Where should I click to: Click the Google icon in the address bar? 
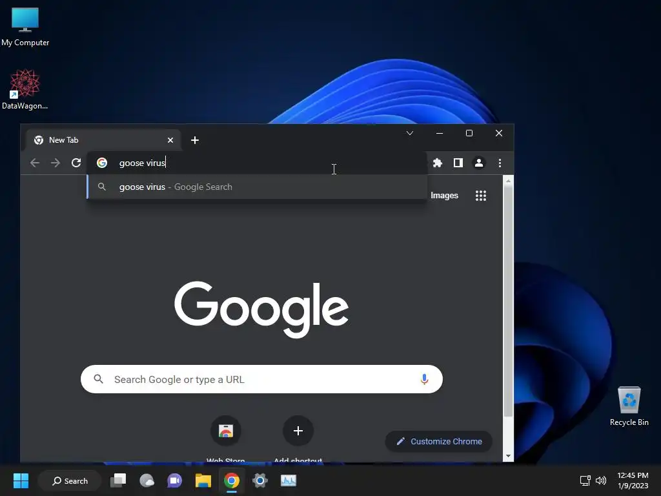click(x=102, y=163)
